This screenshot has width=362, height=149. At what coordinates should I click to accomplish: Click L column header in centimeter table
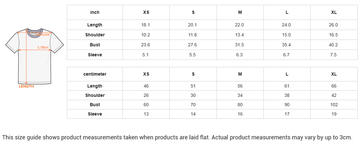[287, 74]
